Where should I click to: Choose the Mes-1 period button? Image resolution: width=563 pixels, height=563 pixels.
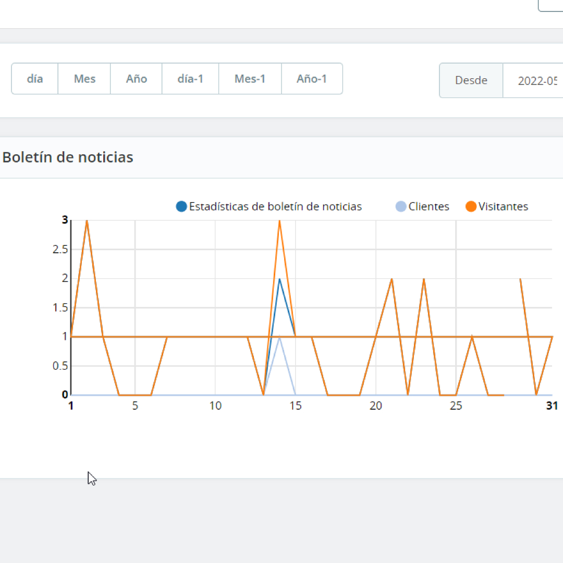tap(250, 79)
